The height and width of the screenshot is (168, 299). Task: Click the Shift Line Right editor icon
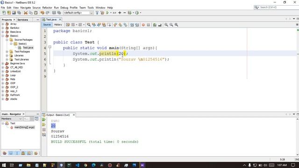(x=137, y=25)
